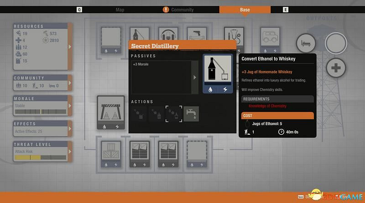
Task: Click the Morale status bar
Action: pos(40,111)
